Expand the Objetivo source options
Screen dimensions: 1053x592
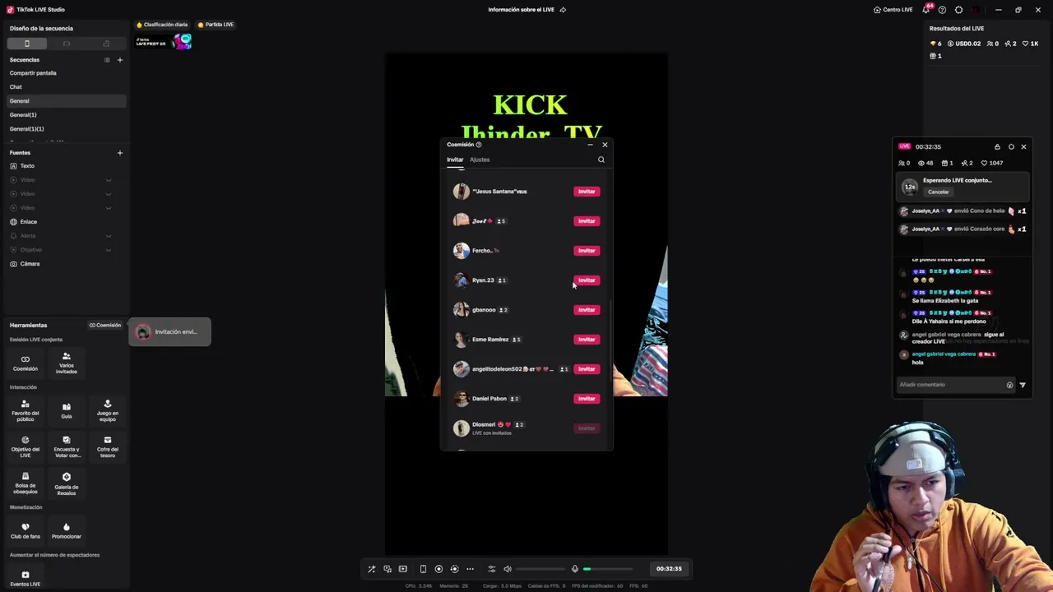108,250
